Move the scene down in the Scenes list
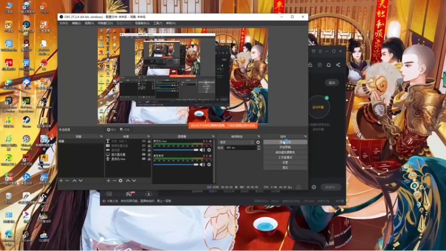The height and width of the screenshot is (251, 446). tap(80, 180)
